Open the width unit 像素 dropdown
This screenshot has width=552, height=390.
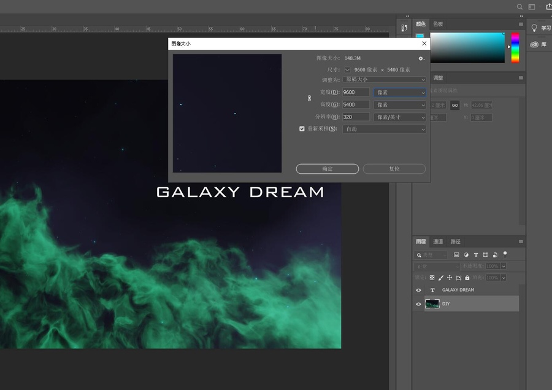point(400,92)
